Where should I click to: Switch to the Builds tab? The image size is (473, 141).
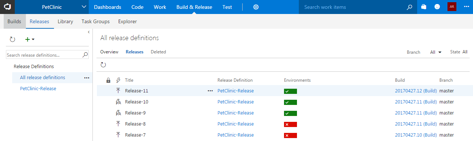(14, 21)
